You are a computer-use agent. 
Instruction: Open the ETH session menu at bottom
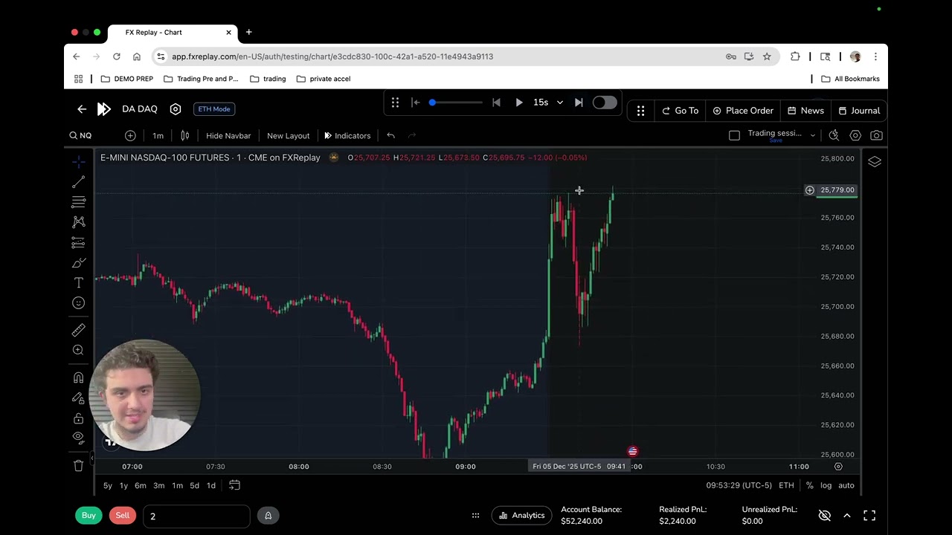point(786,485)
